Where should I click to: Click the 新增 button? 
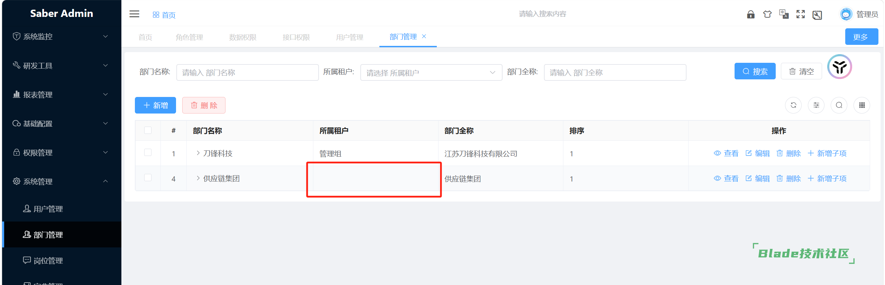tap(155, 105)
